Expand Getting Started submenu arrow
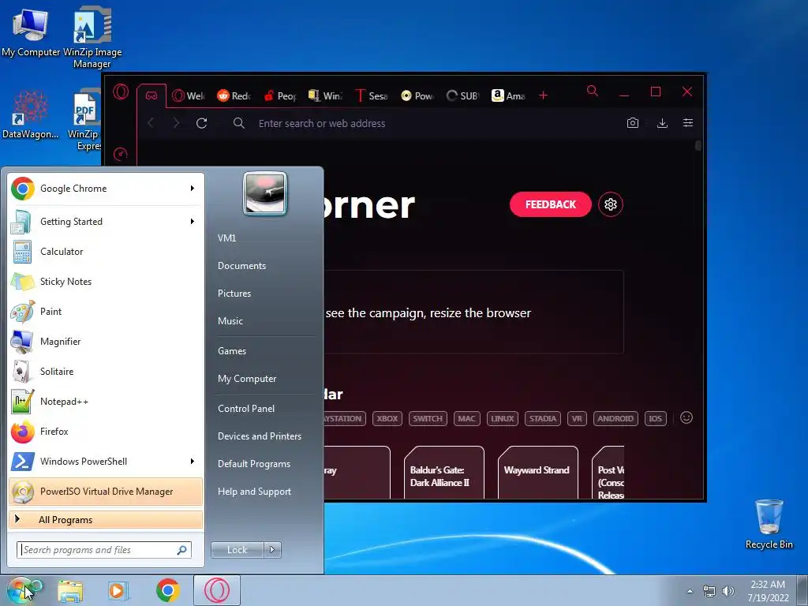808x606 pixels. (193, 222)
